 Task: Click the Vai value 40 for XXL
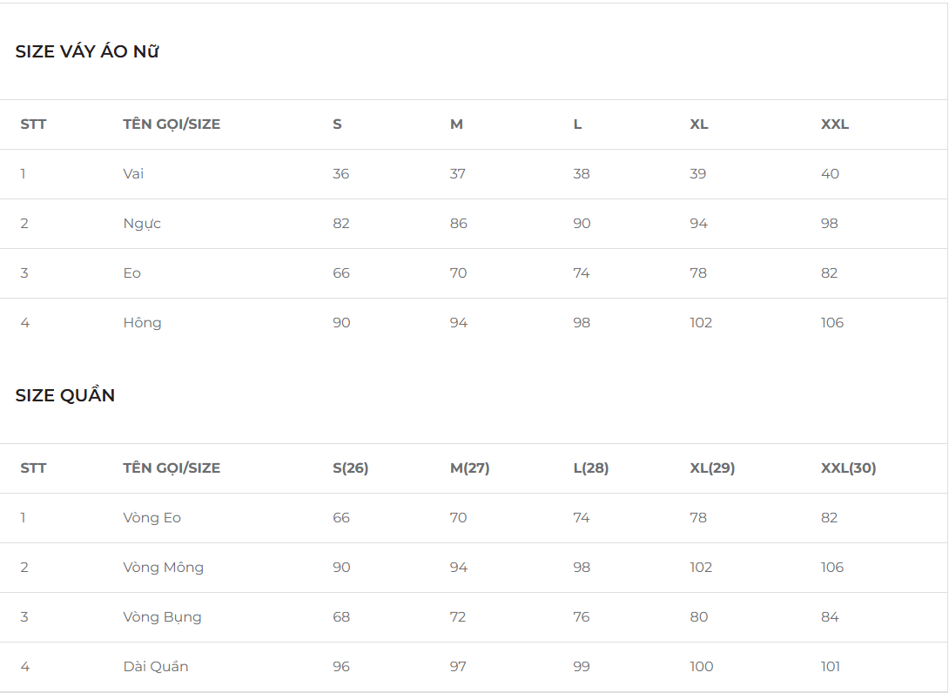coord(830,174)
